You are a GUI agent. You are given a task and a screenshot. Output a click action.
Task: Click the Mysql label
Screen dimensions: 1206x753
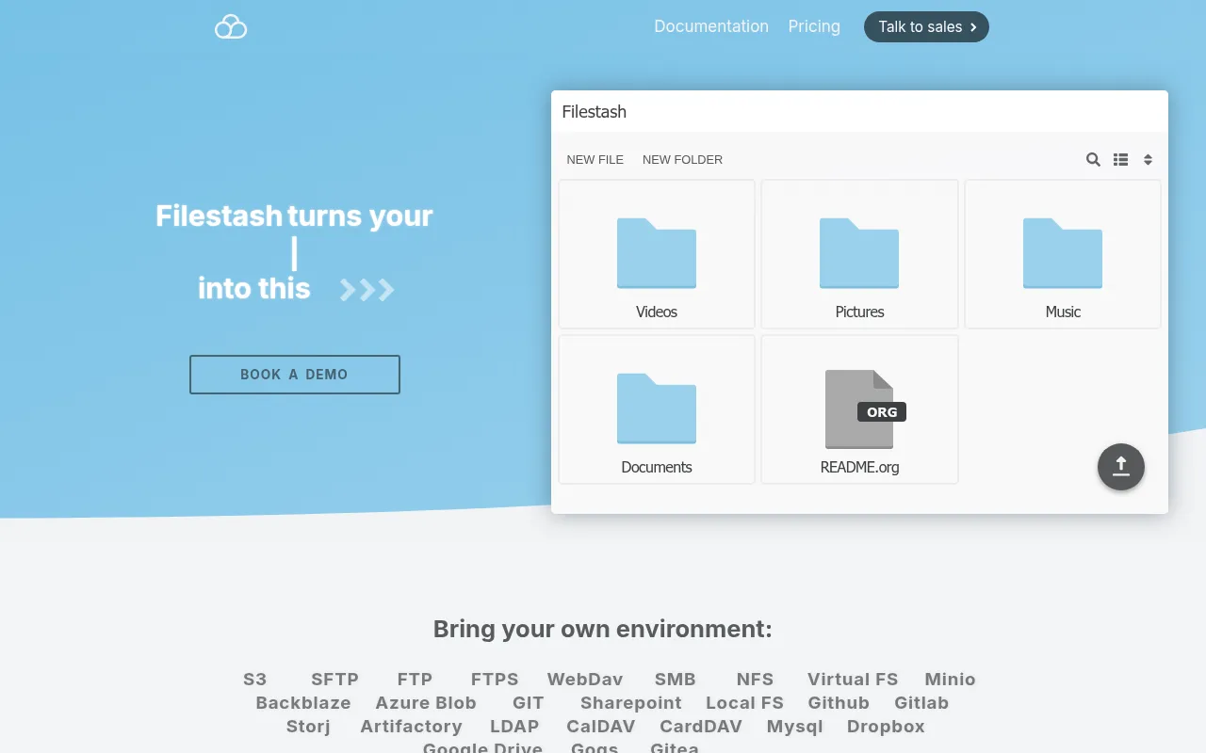click(795, 727)
